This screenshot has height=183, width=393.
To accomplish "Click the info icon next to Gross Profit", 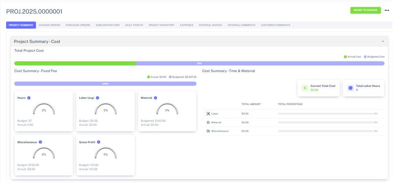I will [99, 142].
